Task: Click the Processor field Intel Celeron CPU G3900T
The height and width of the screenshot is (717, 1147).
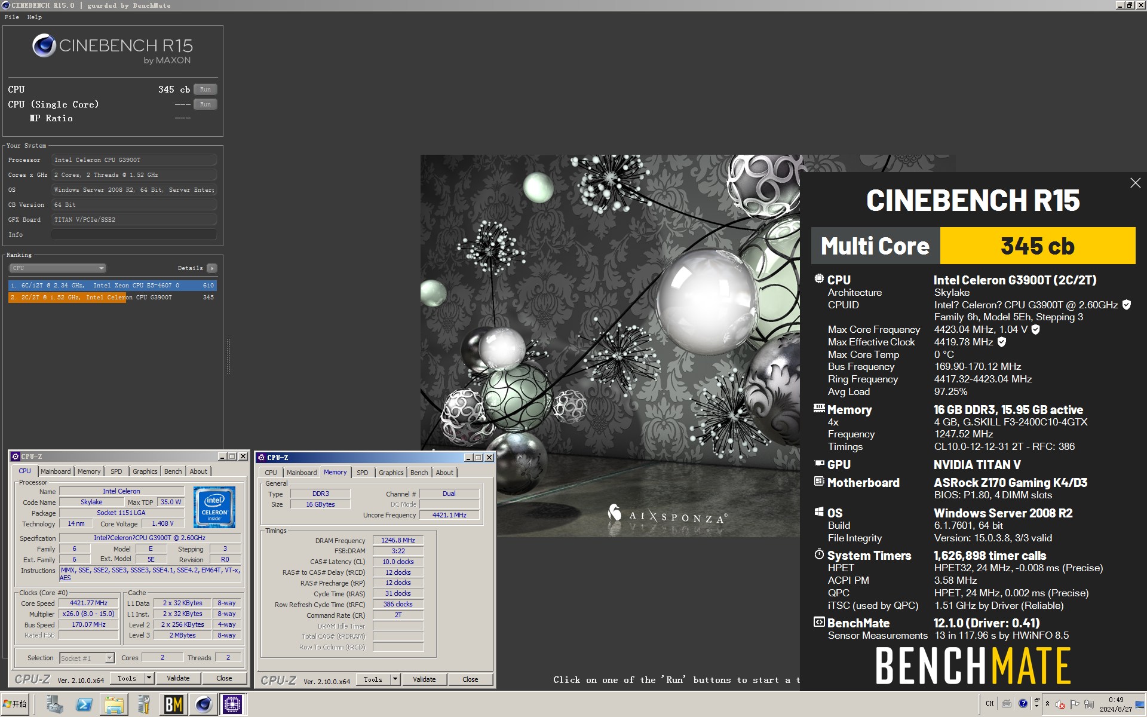Action: (x=134, y=160)
